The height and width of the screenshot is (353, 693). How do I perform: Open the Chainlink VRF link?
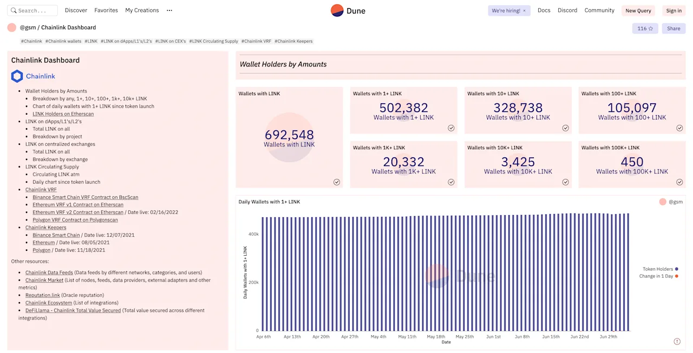[x=41, y=190]
